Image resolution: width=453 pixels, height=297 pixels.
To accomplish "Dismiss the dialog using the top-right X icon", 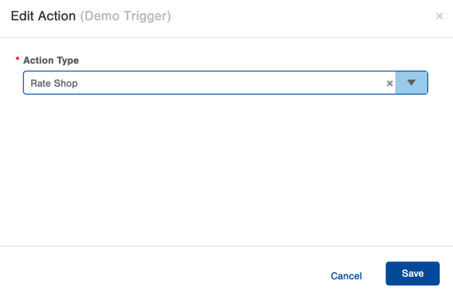I will pyautogui.click(x=439, y=16).
